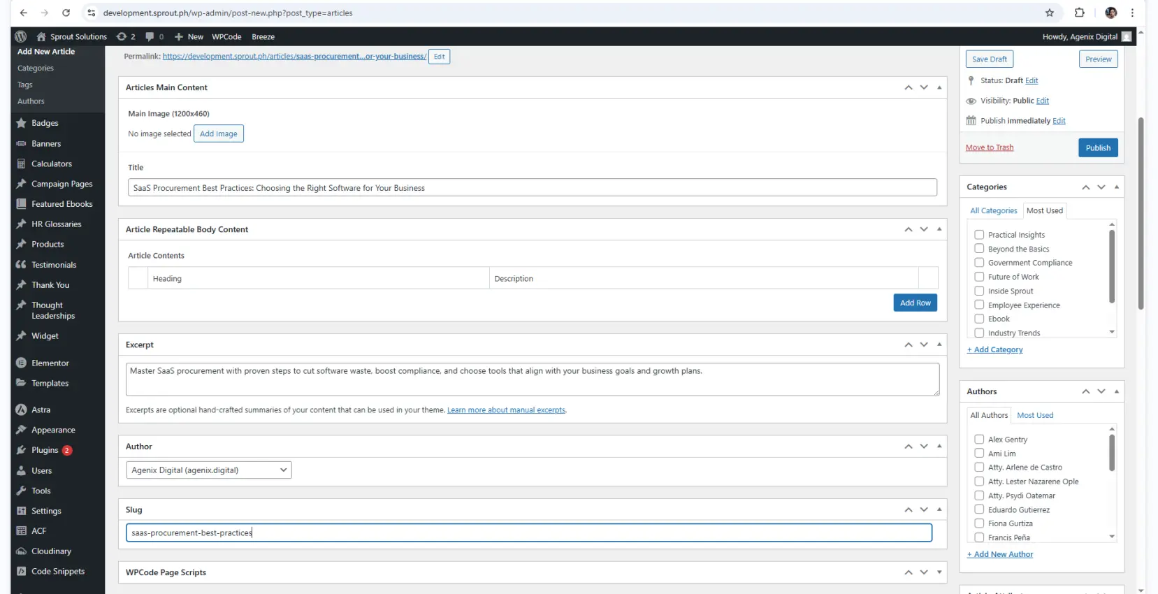1158x594 pixels.
Task: Switch to All Categories tab
Action: (x=993, y=210)
